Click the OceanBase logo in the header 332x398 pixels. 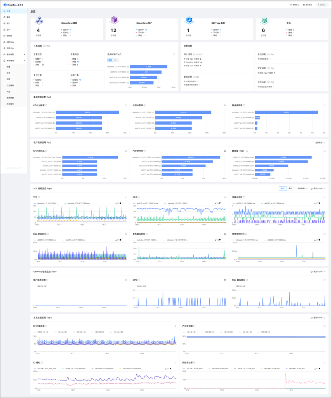(x=13, y=5)
